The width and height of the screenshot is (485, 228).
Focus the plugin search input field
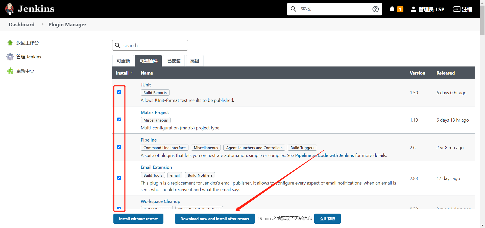[x=150, y=45]
